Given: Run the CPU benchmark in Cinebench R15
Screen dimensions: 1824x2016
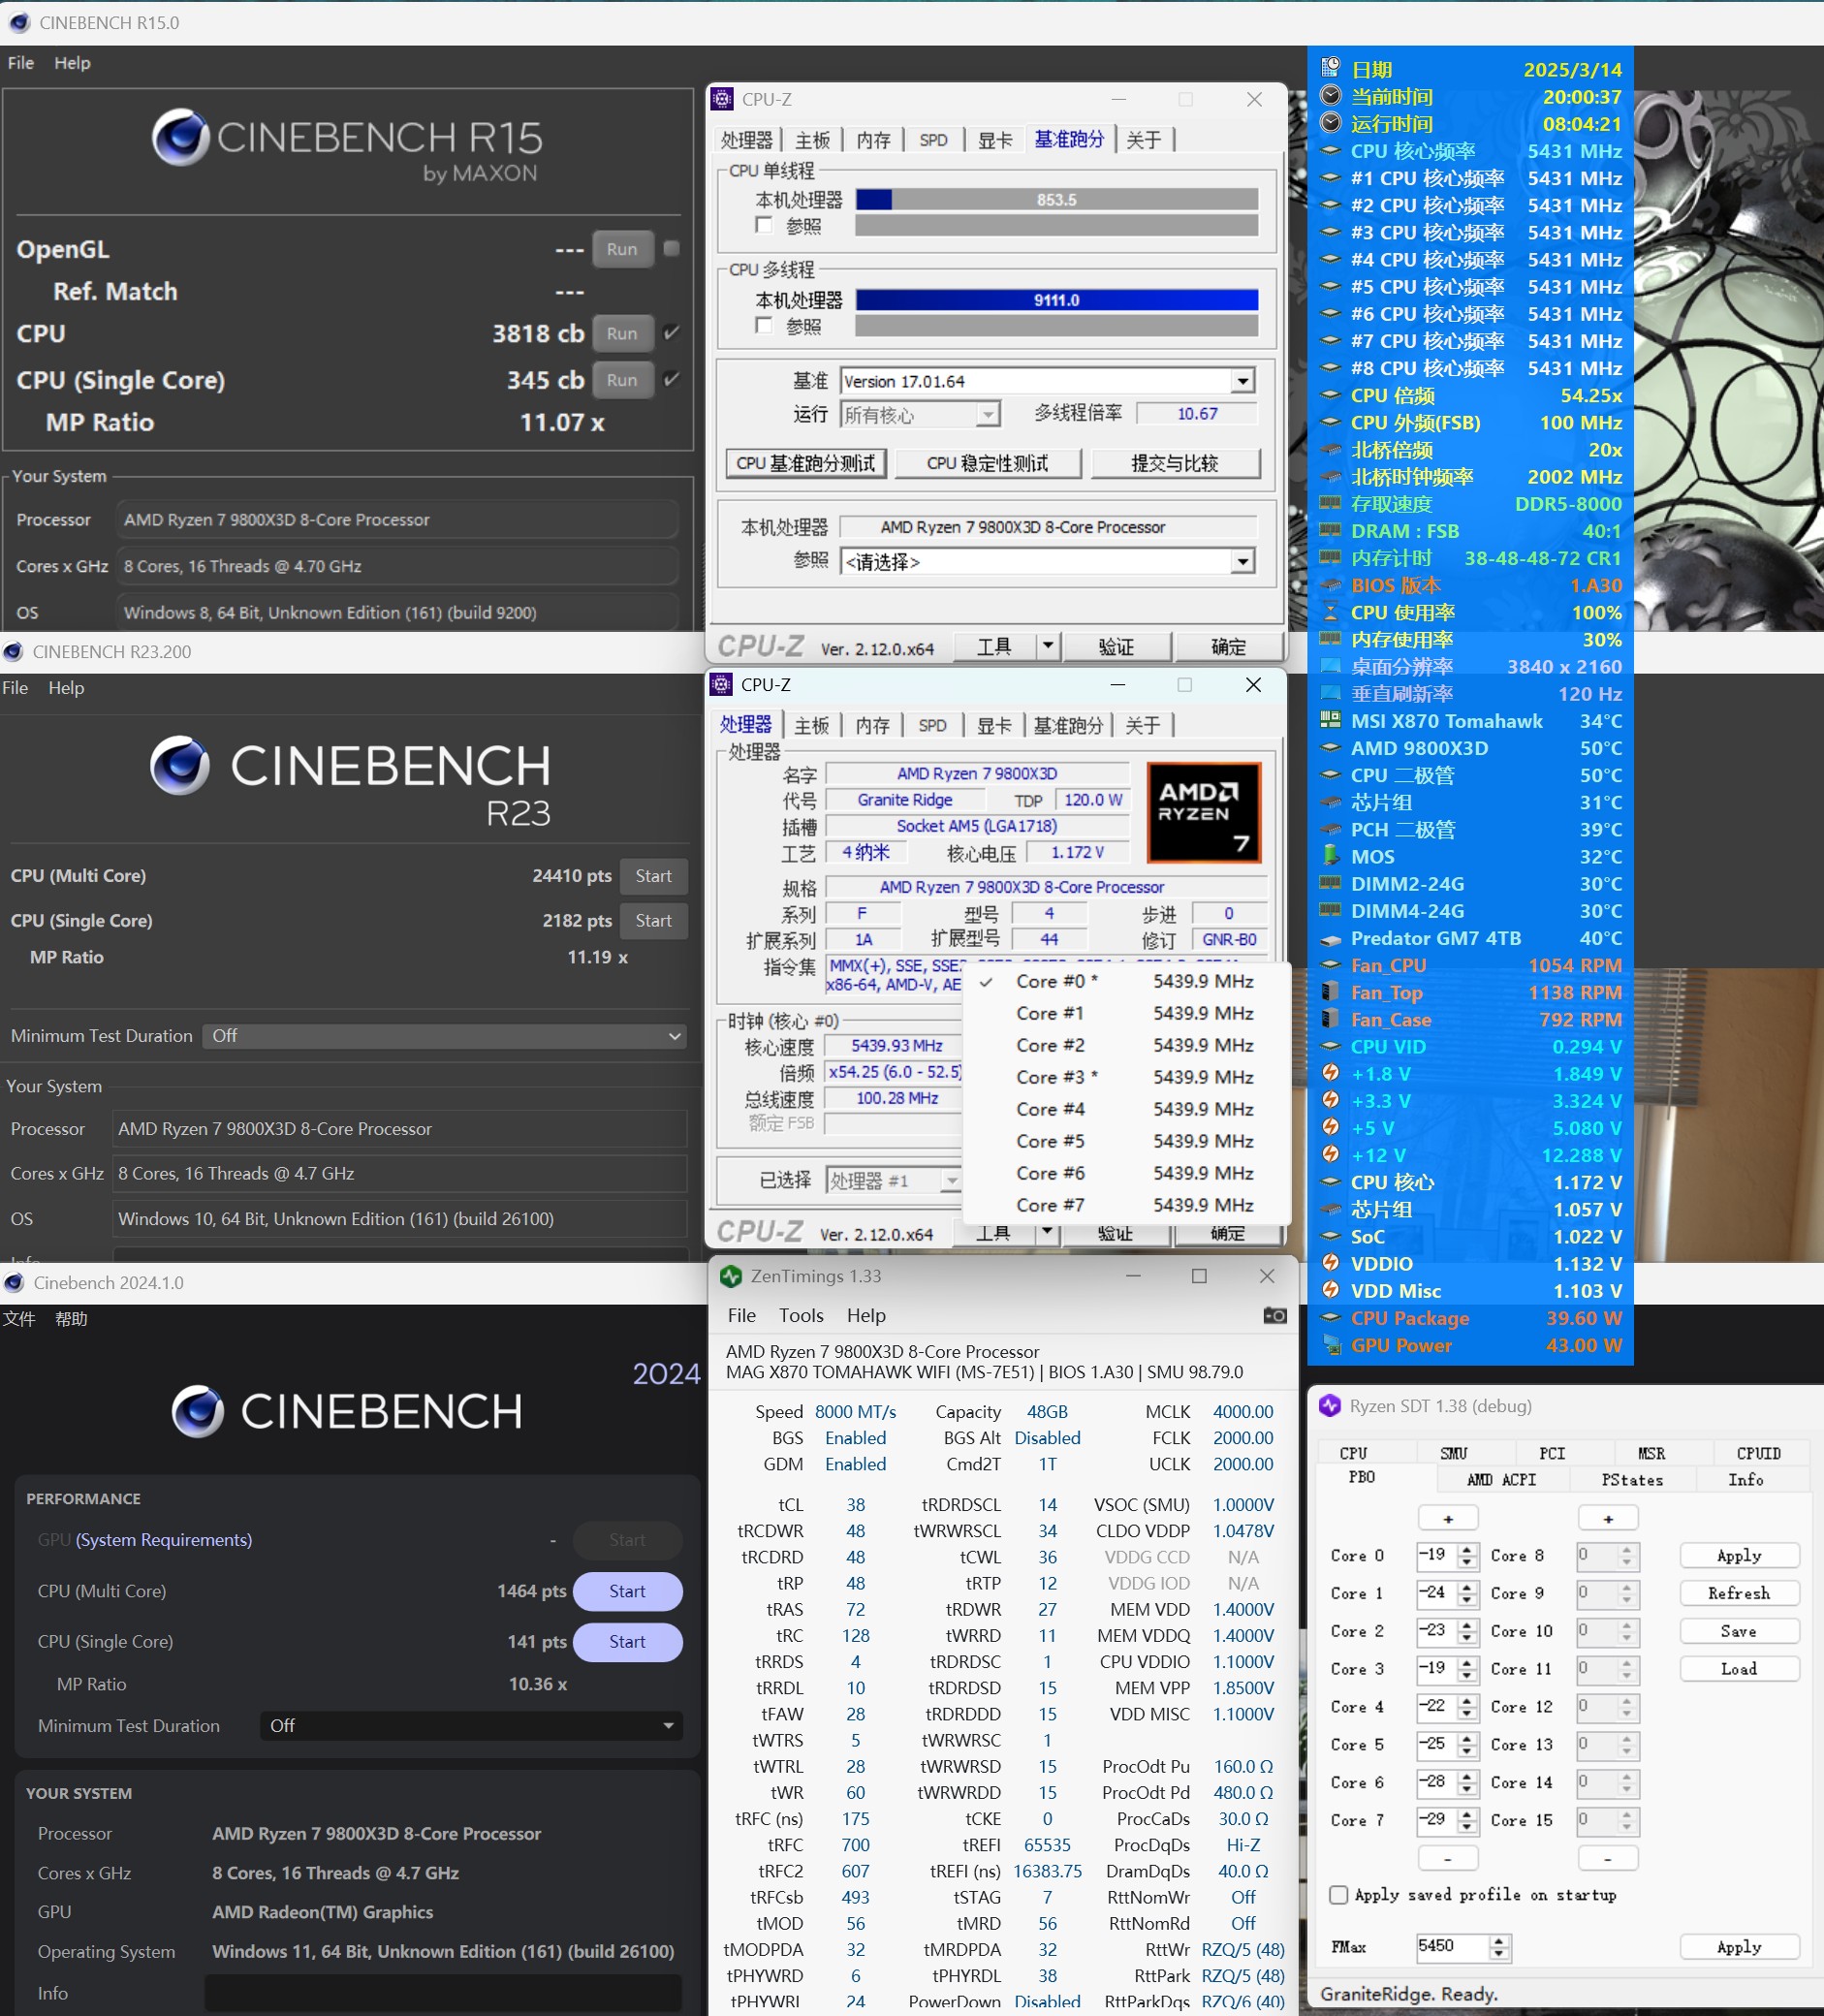Looking at the screenshot, I should pyautogui.click(x=622, y=333).
